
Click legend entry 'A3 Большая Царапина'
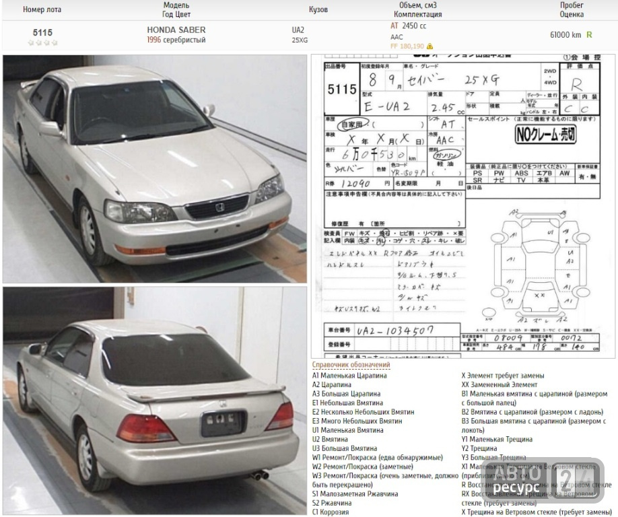coord(346,394)
